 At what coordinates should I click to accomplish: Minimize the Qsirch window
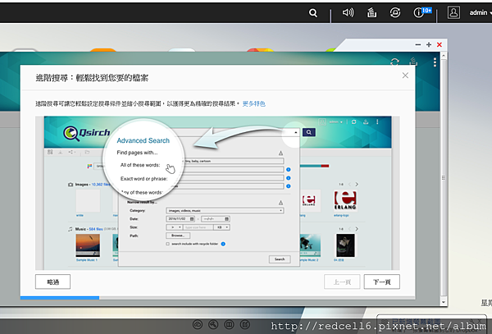418,45
